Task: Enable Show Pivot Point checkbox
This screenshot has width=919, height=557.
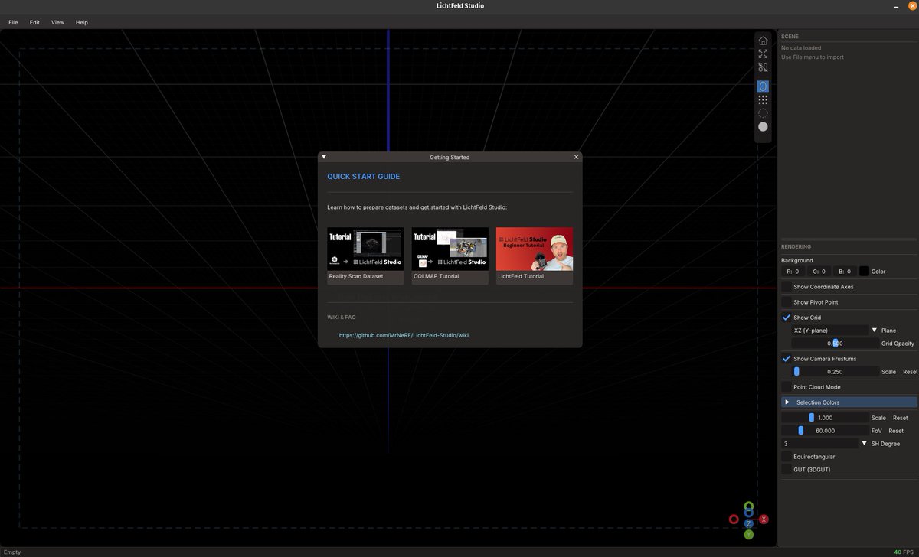Action: pyautogui.click(x=787, y=302)
